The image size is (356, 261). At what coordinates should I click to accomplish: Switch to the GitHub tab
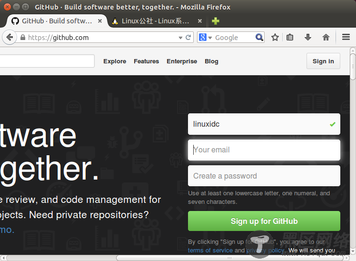tap(56, 21)
